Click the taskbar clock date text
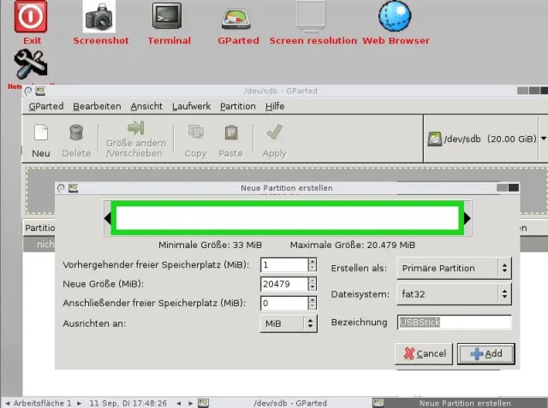 click(128, 403)
